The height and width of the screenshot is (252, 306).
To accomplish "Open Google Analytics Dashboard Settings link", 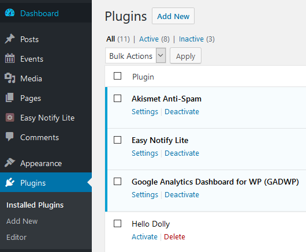I will pyautogui.click(x=145, y=195).
